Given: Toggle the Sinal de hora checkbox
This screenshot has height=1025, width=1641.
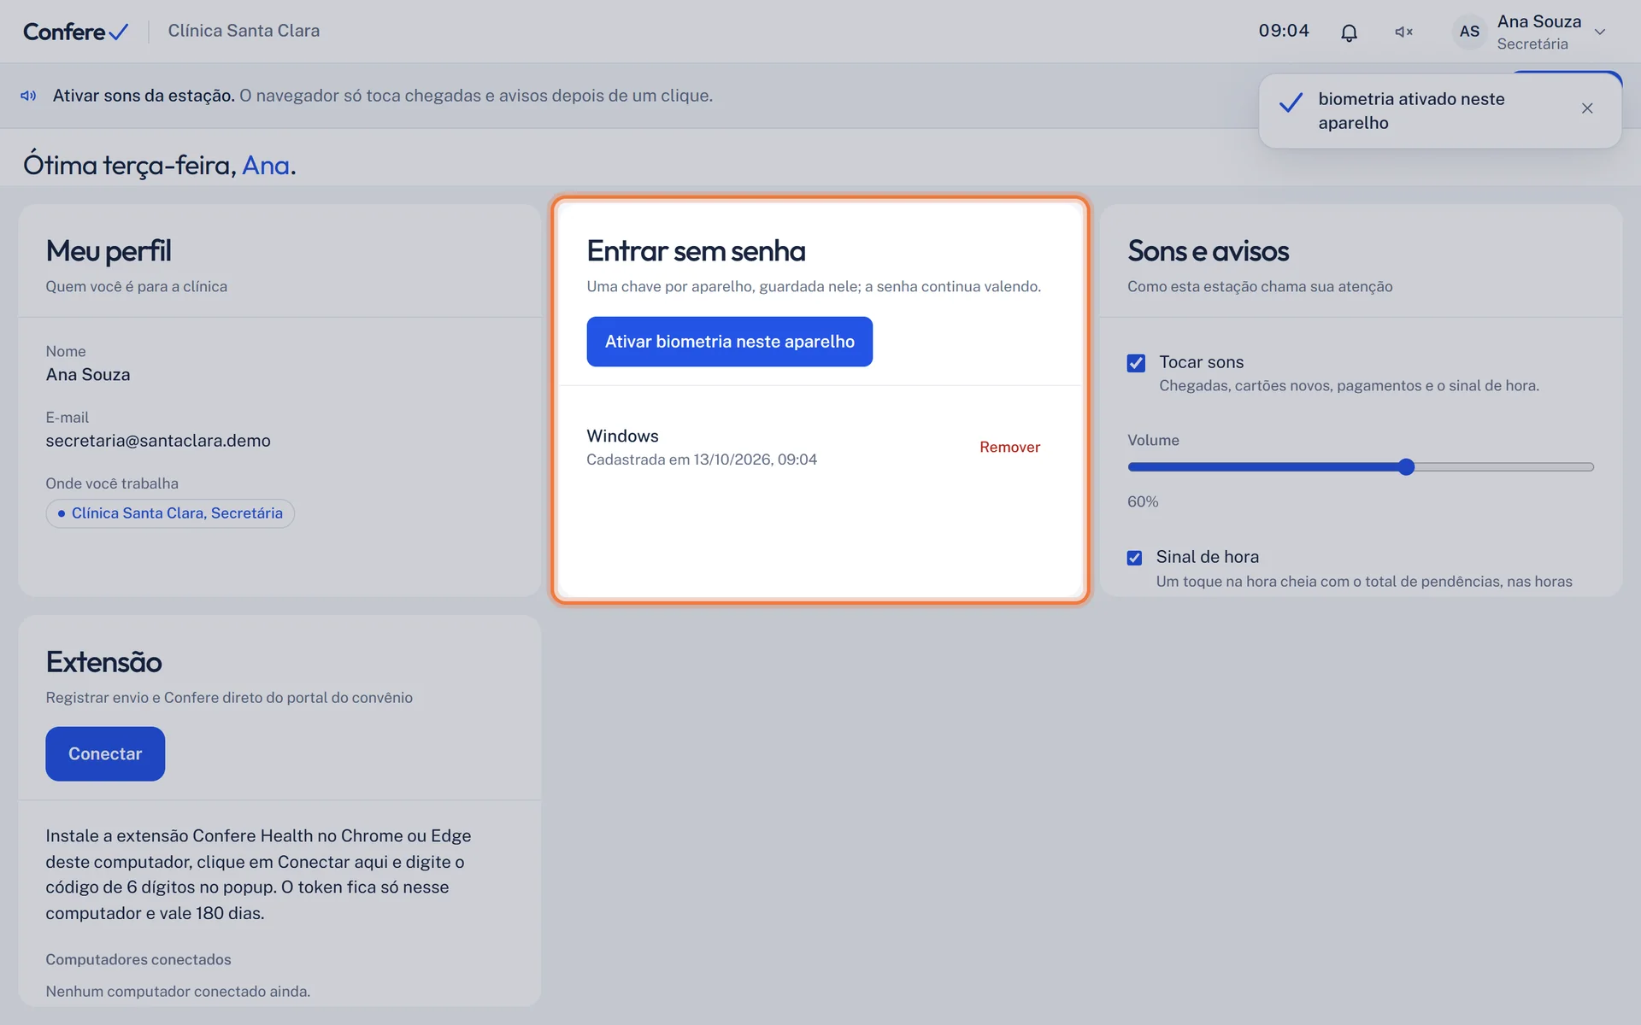Looking at the screenshot, I should point(1134,558).
